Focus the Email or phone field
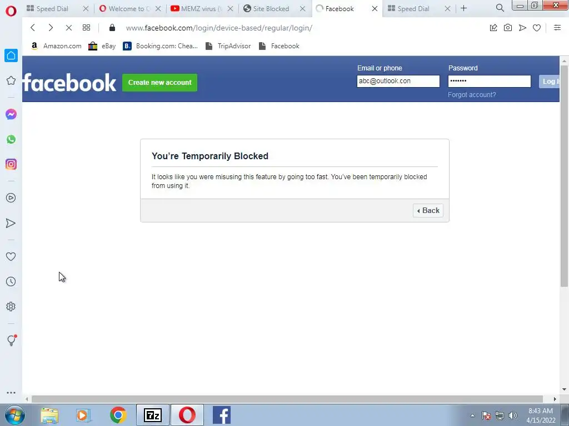This screenshot has height=426, width=569. 398,81
